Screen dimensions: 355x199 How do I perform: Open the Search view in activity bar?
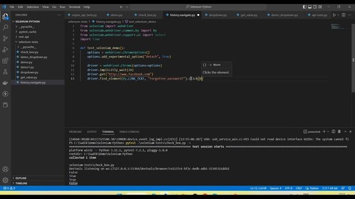(x=6, y=27)
